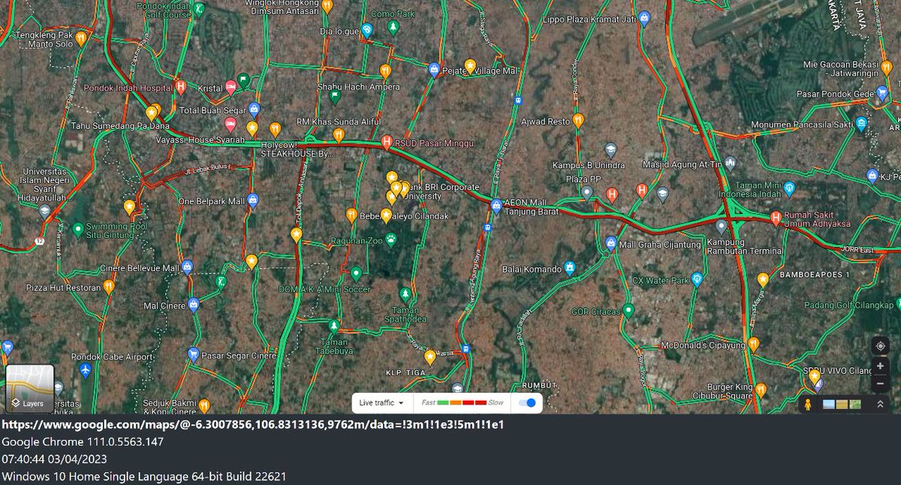Viewport: 901px width, 485px height.
Task: Open Rumah Sakit Umum Adhyaksa hospital pin
Action: [776, 218]
